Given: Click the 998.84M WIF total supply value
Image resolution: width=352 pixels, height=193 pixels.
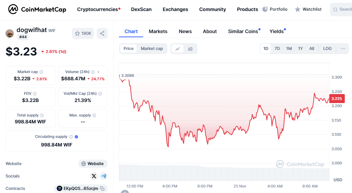Looking at the screenshot, I should [x=30, y=122].
